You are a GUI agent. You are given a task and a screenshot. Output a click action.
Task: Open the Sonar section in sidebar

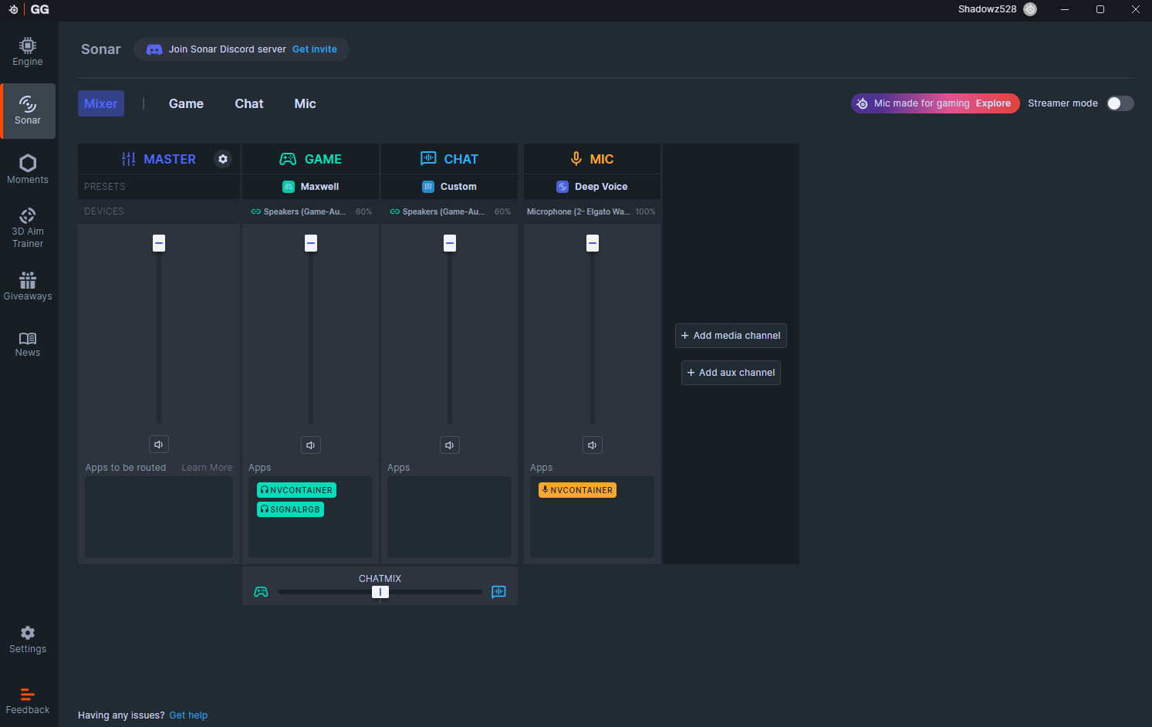click(x=28, y=111)
